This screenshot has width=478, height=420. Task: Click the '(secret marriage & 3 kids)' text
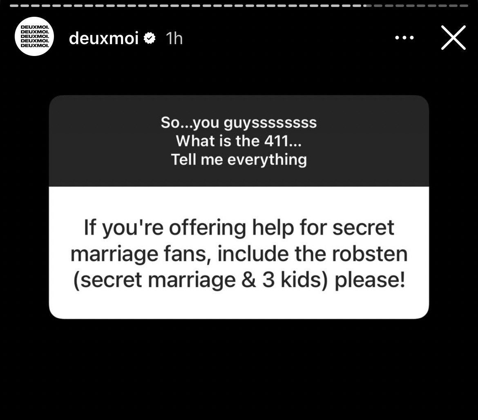(201, 280)
